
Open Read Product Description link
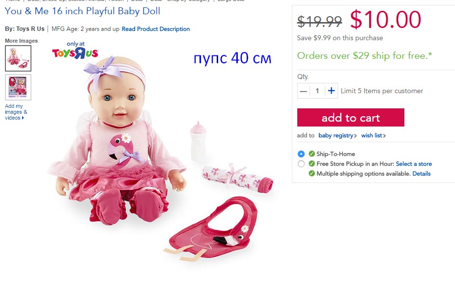pyautogui.click(x=156, y=29)
